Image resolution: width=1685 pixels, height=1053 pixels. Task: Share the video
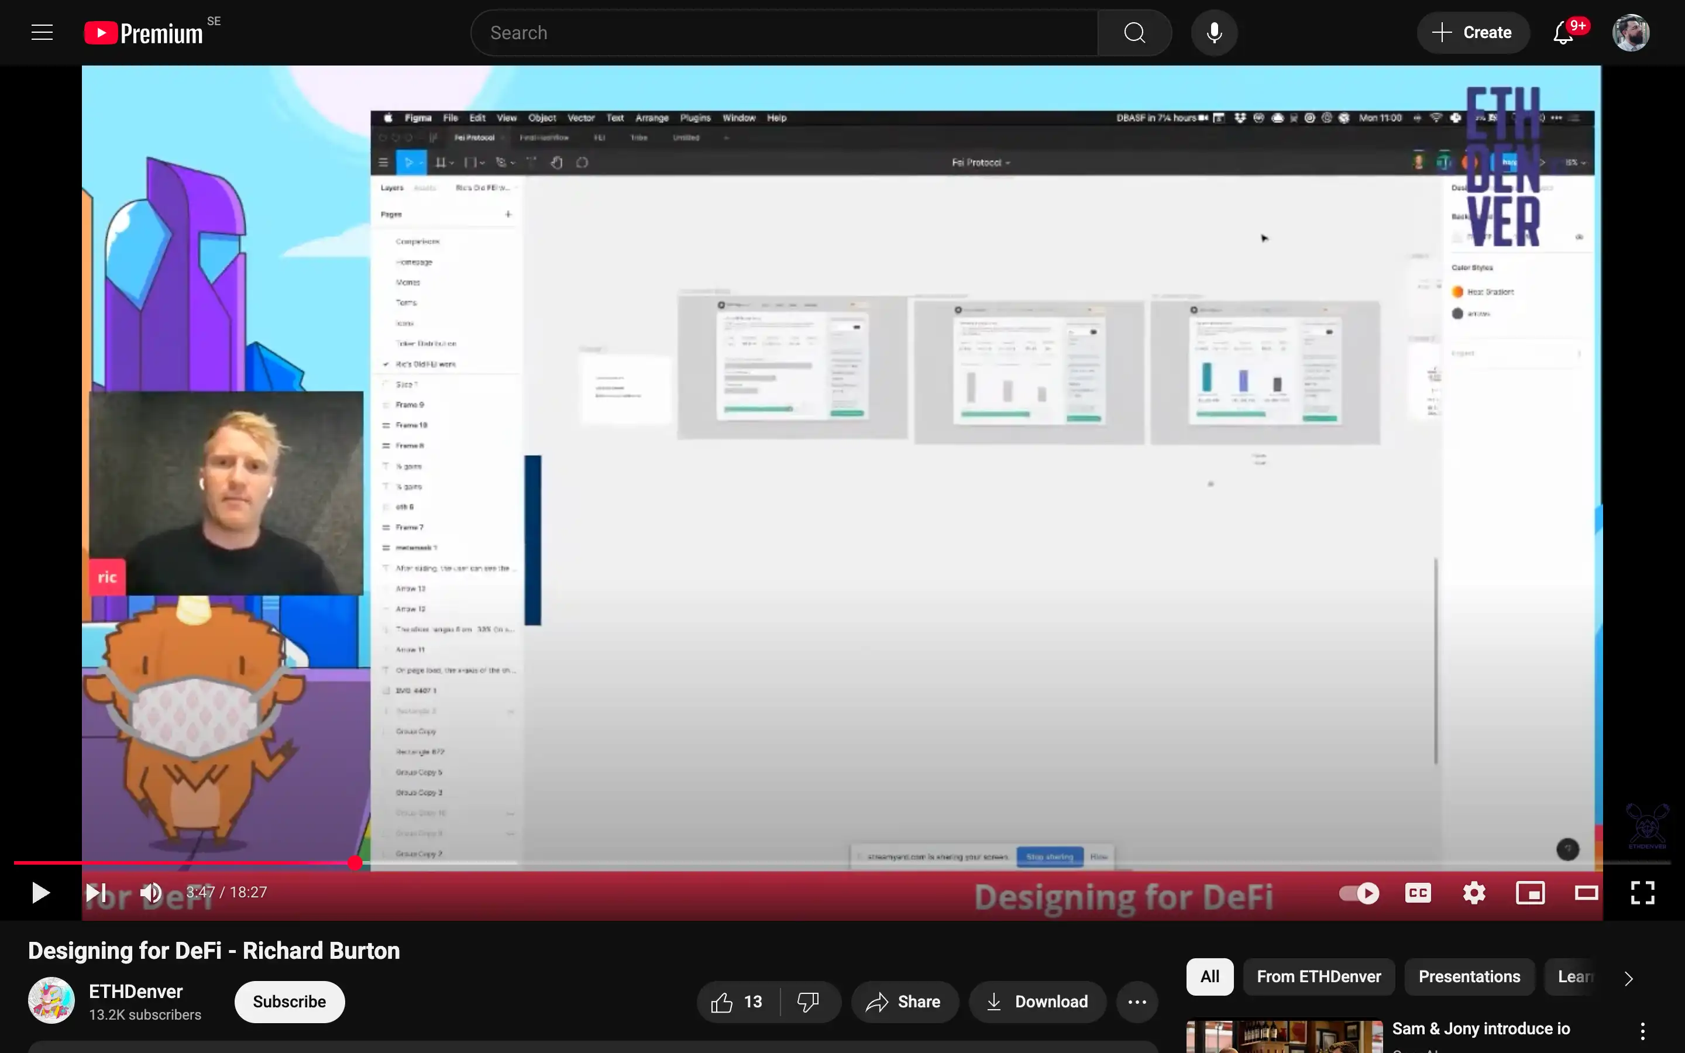tap(904, 1002)
